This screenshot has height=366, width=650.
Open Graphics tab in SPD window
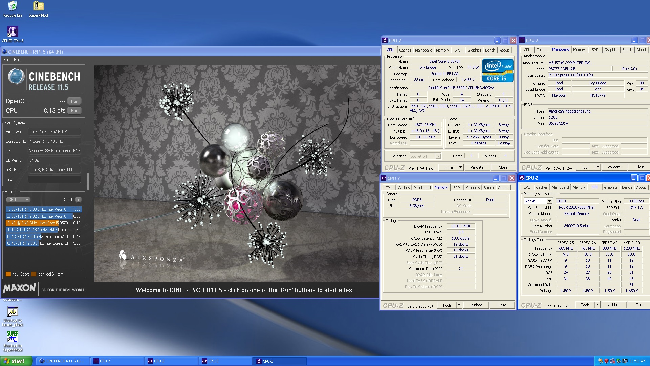[611, 187]
